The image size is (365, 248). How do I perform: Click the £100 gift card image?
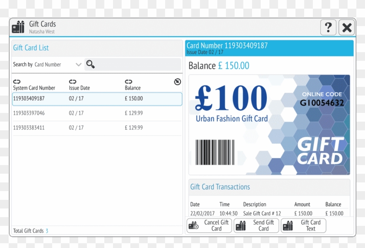click(269, 125)
